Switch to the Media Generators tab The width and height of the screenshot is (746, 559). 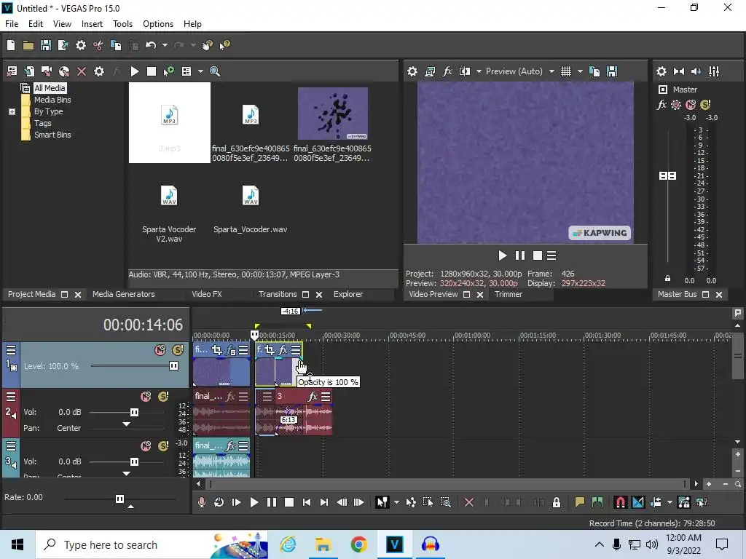pyautogui.click(x=124, y=294)
